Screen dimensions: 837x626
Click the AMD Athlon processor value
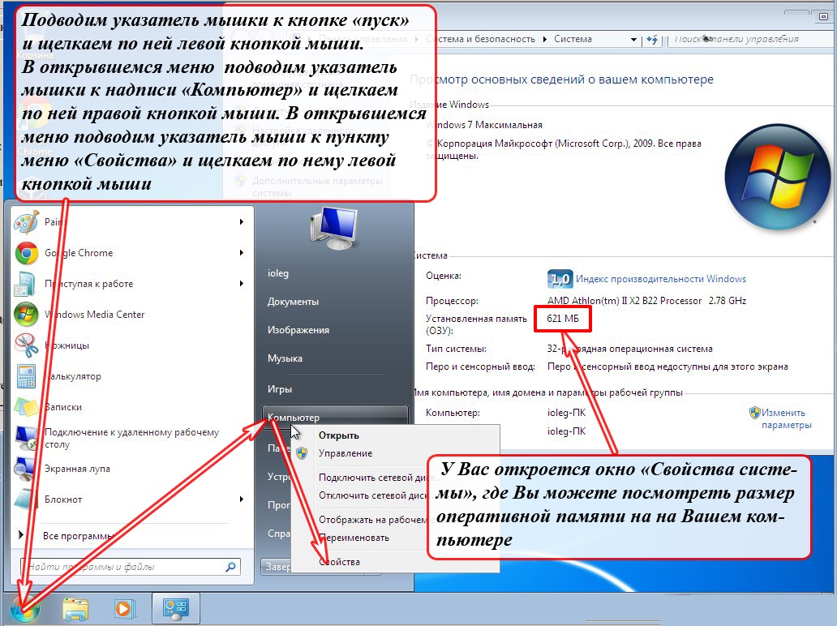(646, 301)
